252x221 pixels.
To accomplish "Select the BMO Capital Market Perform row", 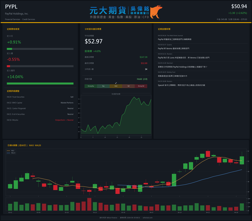I will point(40,102).
